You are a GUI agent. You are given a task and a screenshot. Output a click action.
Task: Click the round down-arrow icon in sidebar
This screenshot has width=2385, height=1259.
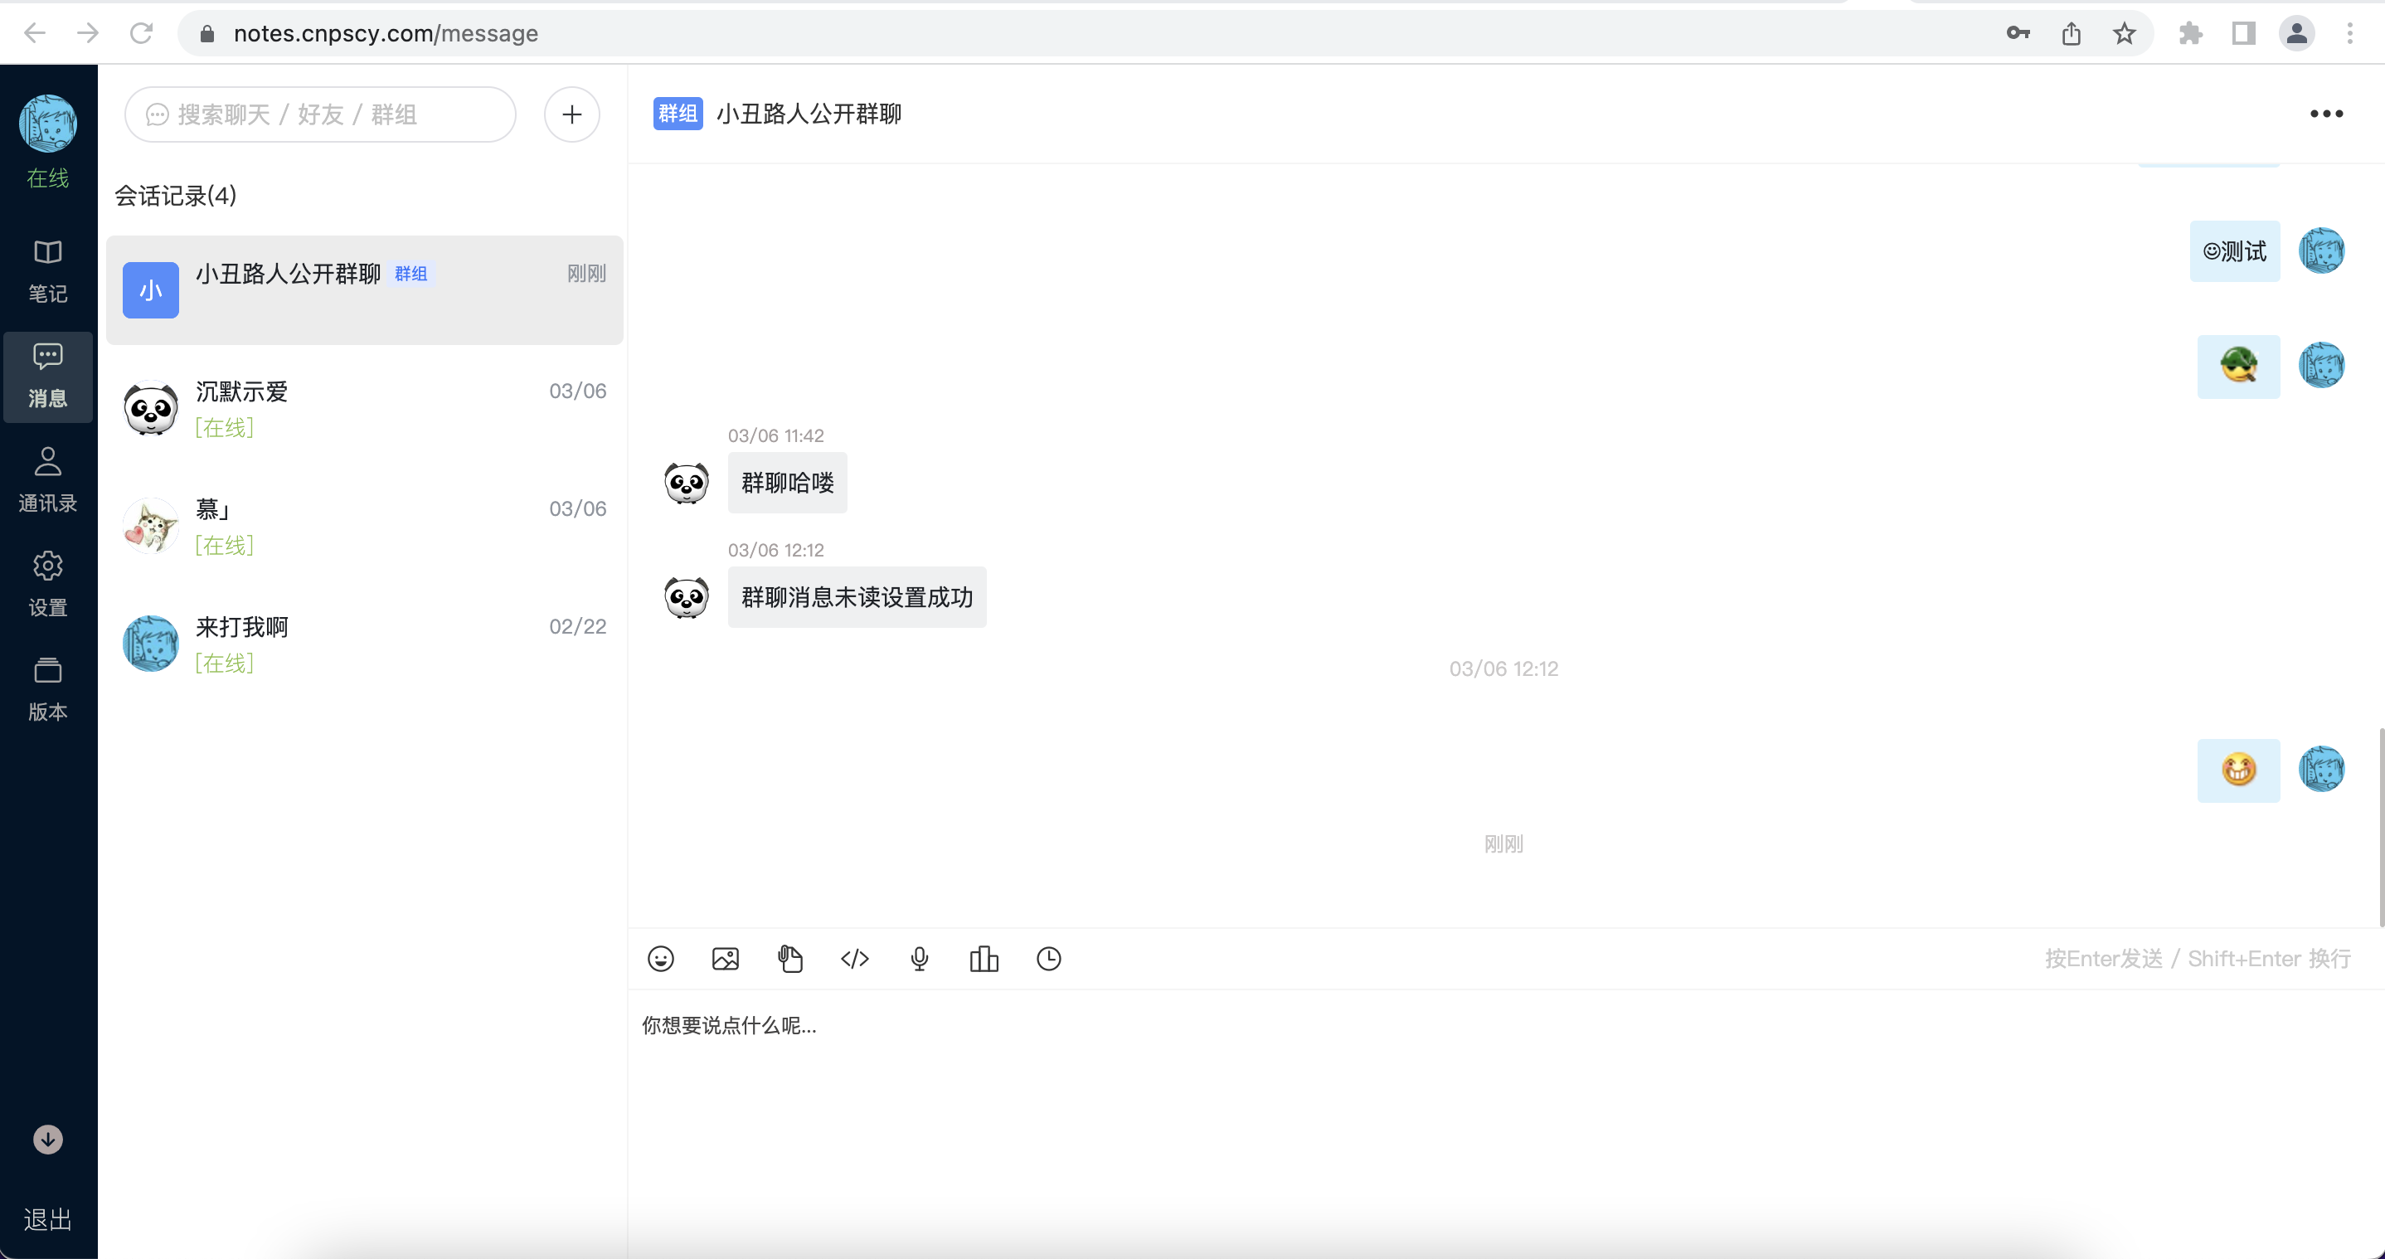48,1140
